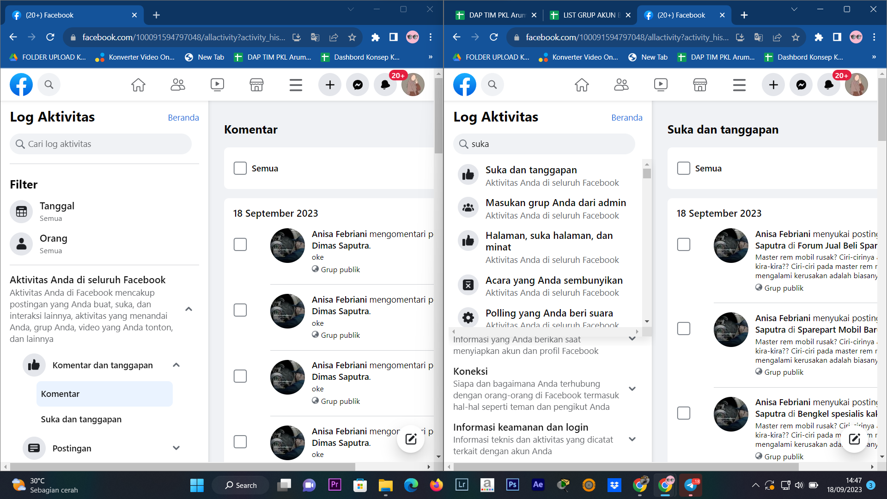Click the Marketplace icon in right window
887x499 pixels.
[700, 85]
